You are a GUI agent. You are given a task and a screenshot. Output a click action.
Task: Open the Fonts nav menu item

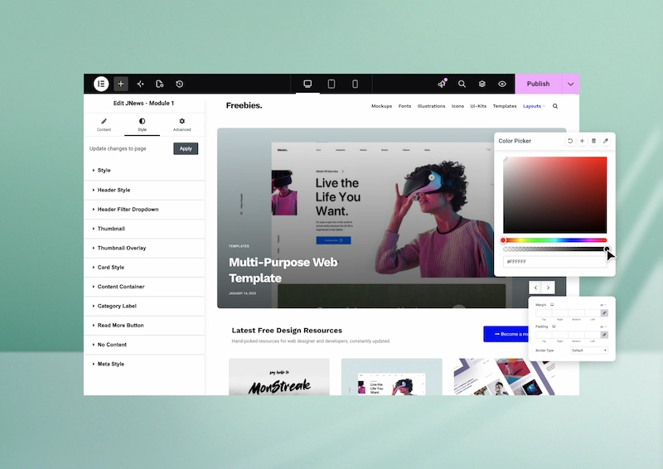tap(404, 106)
